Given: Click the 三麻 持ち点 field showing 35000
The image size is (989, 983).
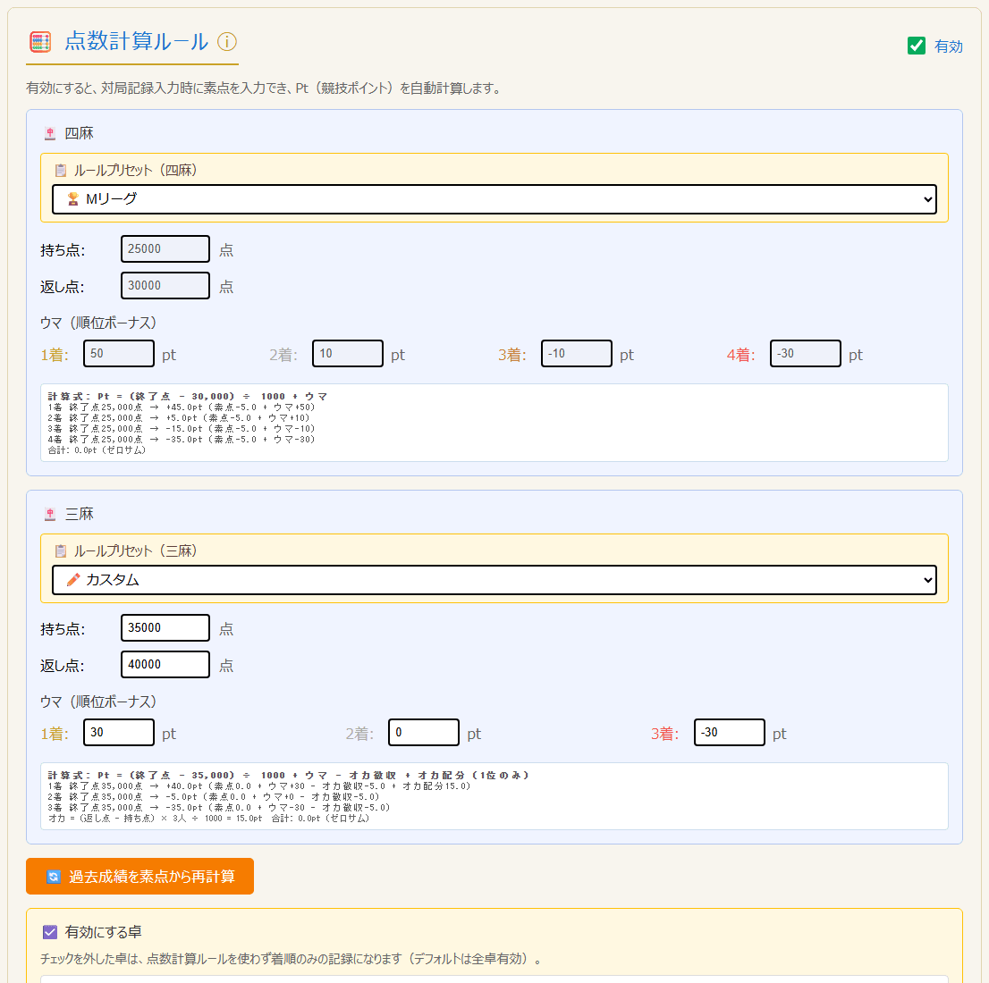Looking at the screenshot, I should pos(165,628).
